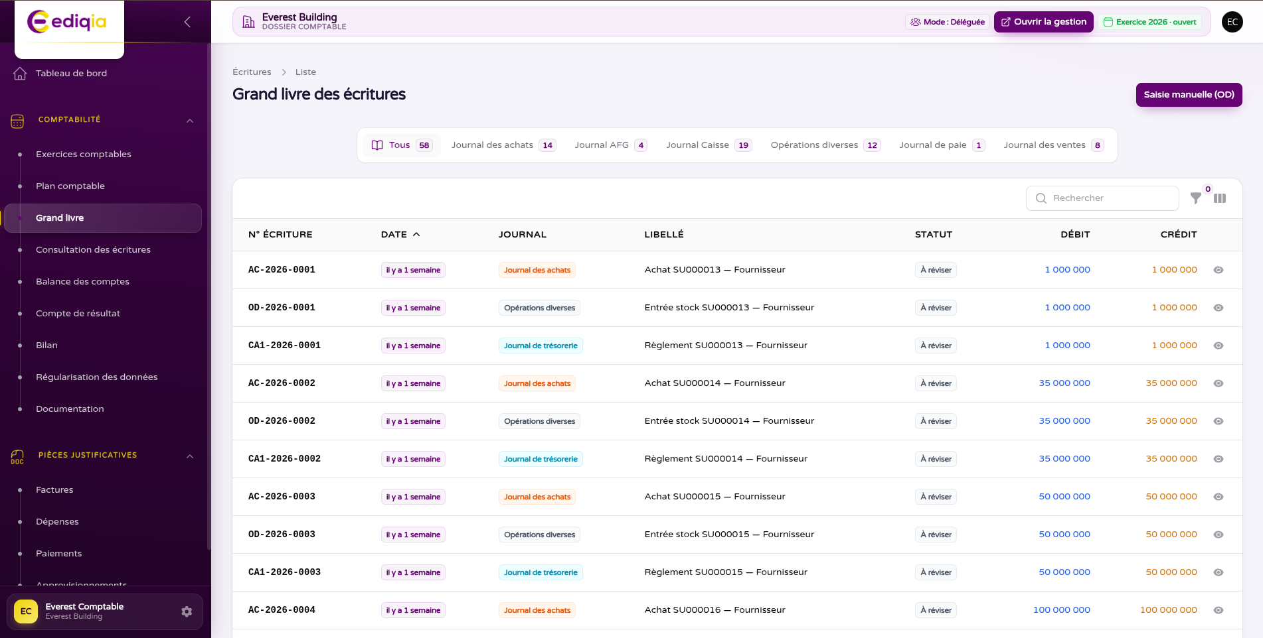View entry CA1-2026-0002 via eye icon
This screenshot has width=1263, height=638.
pyautogui.click(x=1219, y=459)
